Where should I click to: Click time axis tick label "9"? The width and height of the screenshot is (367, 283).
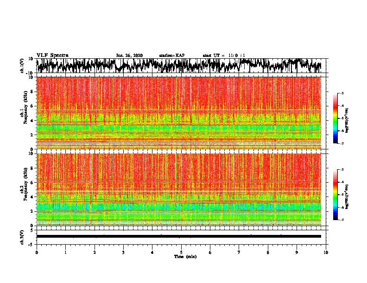[297, 252]
